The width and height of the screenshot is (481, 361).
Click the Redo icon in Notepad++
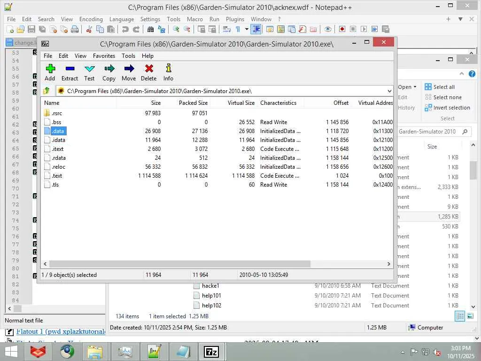136,29
